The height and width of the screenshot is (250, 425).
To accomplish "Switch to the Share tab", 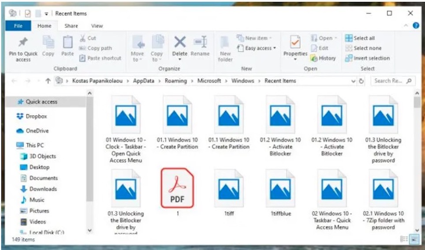I will [71, 26].
